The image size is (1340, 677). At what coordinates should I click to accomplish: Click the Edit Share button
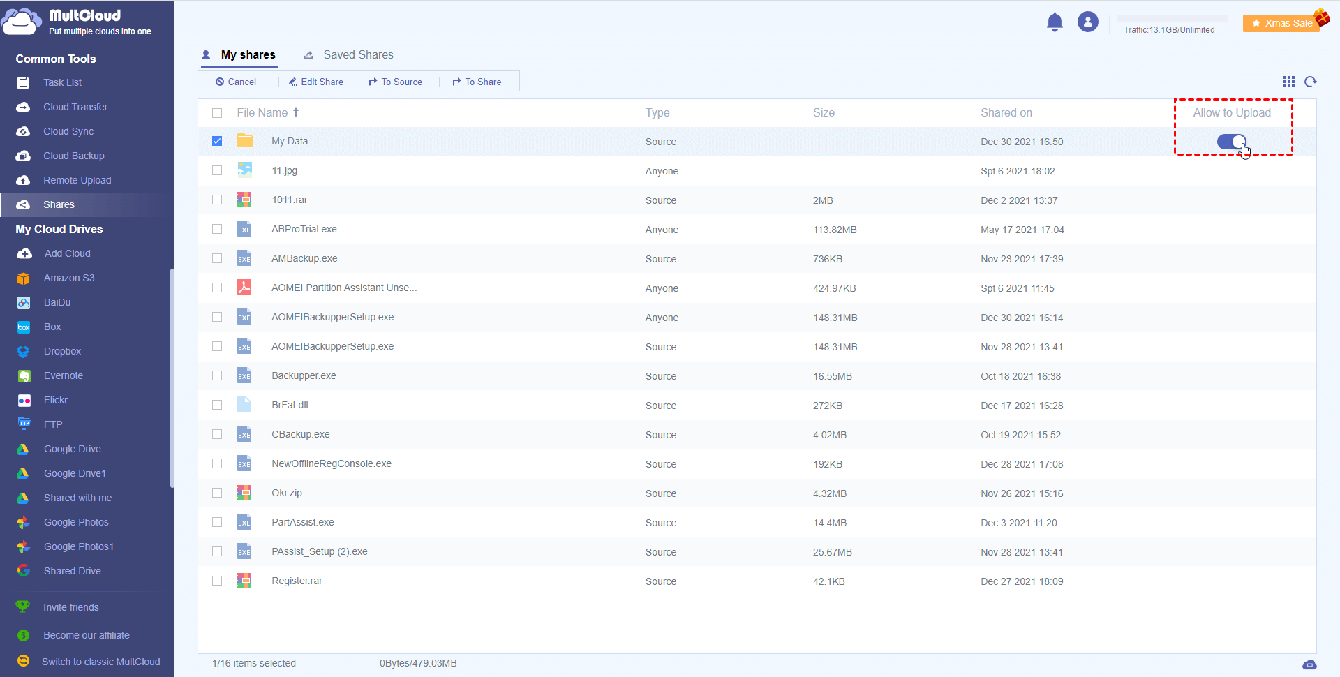[x=316, y=82]
